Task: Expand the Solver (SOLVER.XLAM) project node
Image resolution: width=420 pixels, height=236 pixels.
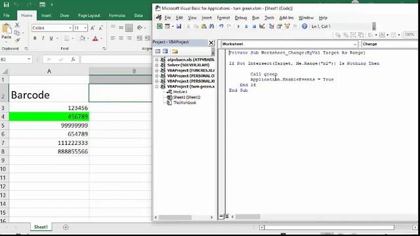Action: coord(156,65)
